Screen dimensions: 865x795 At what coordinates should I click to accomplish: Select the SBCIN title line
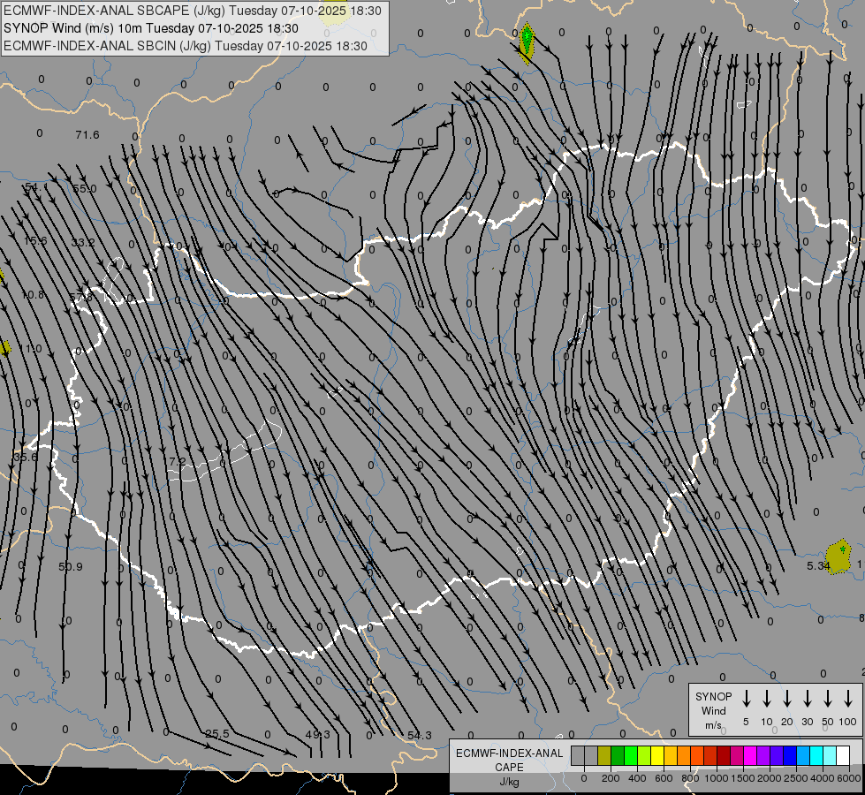[x=186, y=45]
